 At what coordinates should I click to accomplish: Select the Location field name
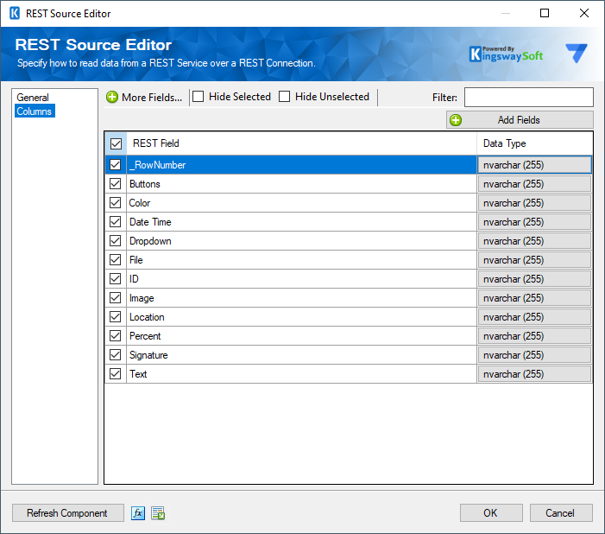pos(147,317)
